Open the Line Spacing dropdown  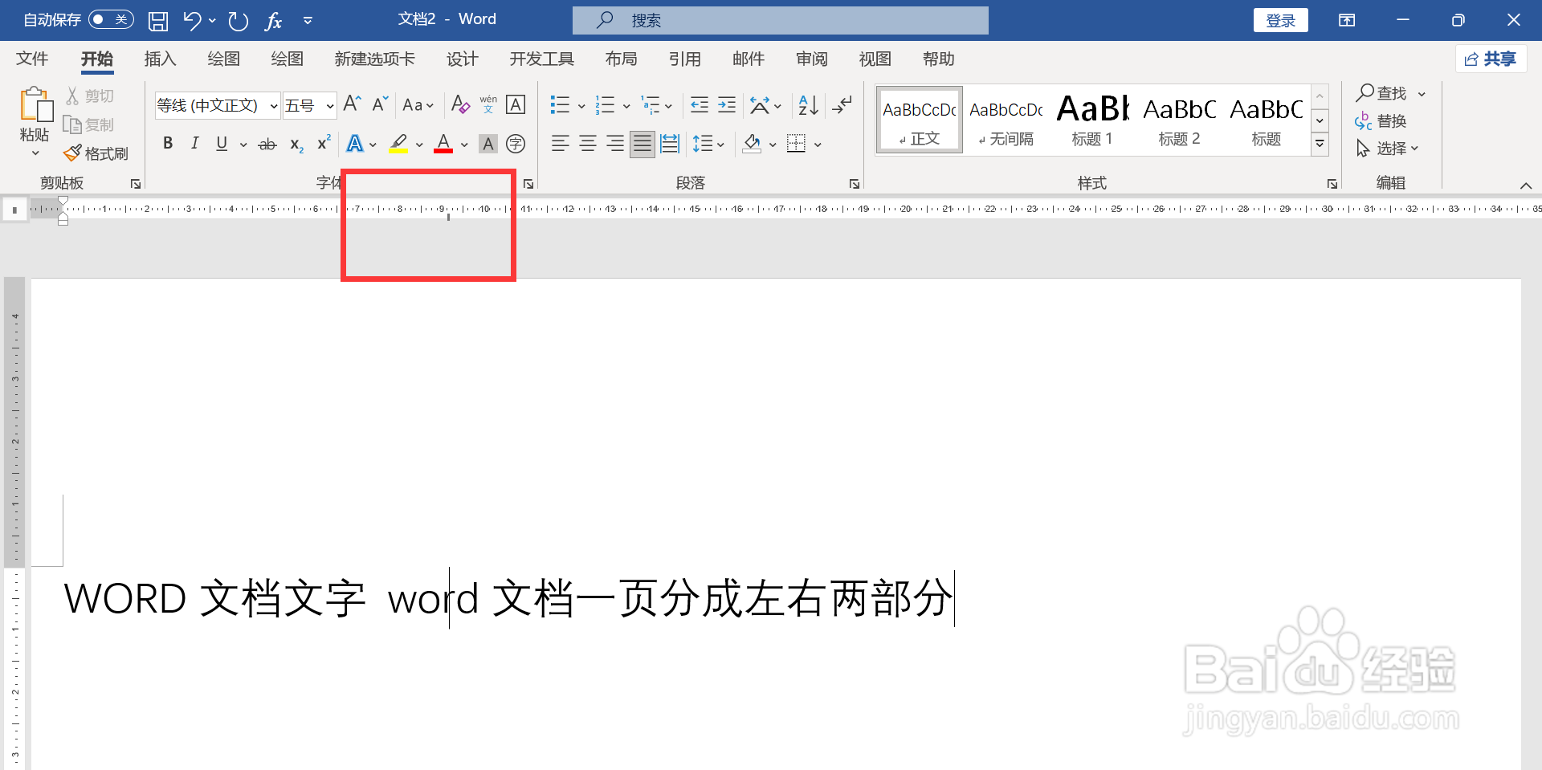click(x=709, y=144)
